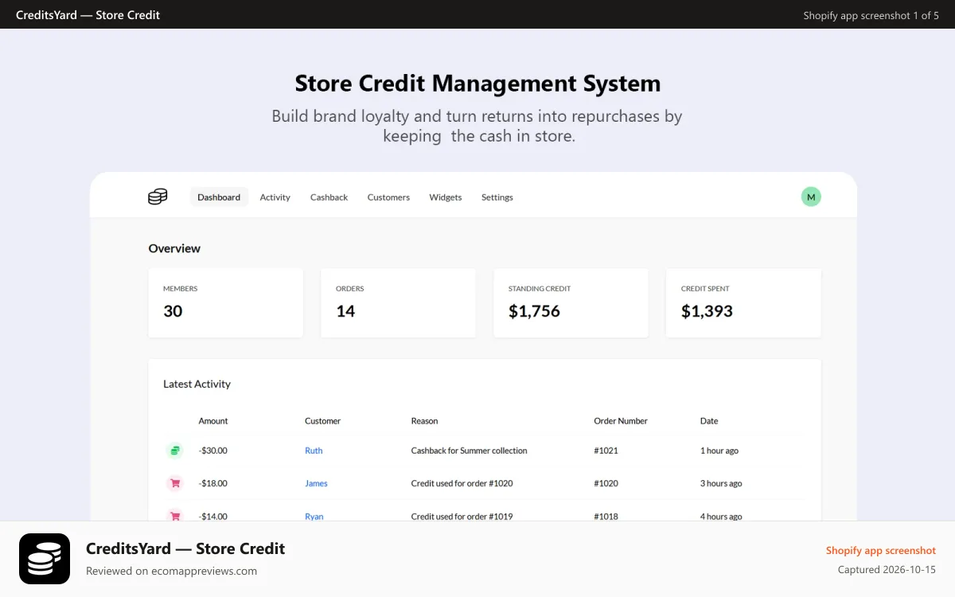955x597 pixels.
Task: Click the Credit Spent card showing $1,393
Action: click(x=744, y=302)
